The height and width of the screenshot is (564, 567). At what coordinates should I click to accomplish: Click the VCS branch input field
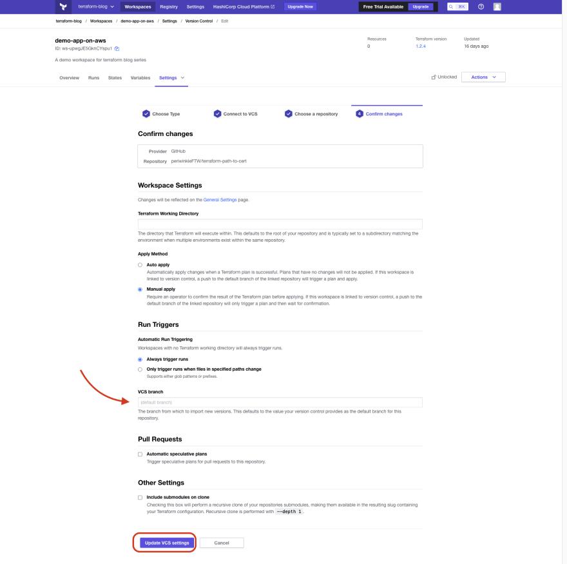click(x=280, y=402)
